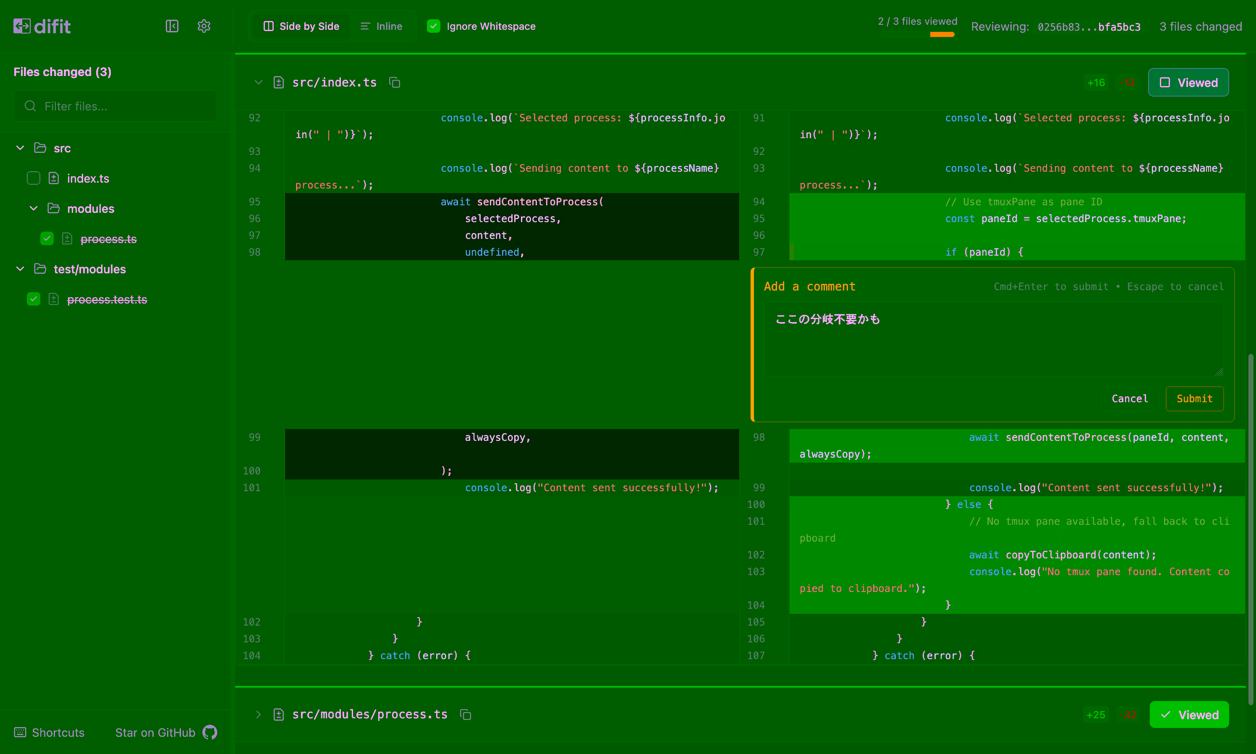Cancel the comment
Image resolution: width=1256 pixels, height=754 pixels.
1129,398
